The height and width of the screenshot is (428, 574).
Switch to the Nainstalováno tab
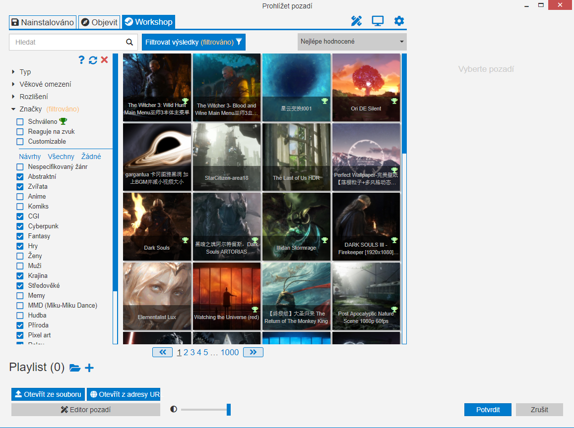(x=43, y=22)
